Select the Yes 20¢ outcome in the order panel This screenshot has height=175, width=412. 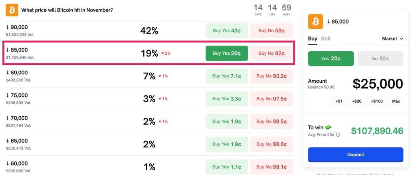pyautogui.click(x=331, y=58)
